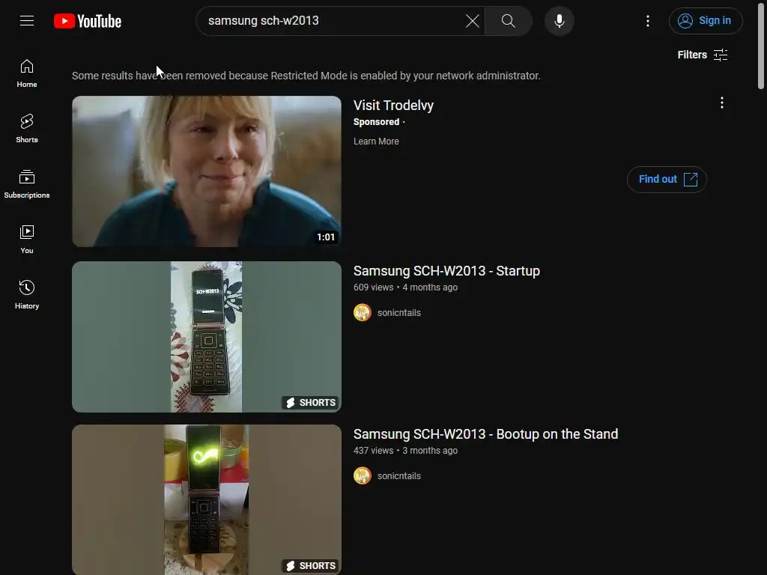The image size is (767, 575).
Task: Open sonicntails channel under Bootup video
Action: pyautogui.click(x=398, y=476)
